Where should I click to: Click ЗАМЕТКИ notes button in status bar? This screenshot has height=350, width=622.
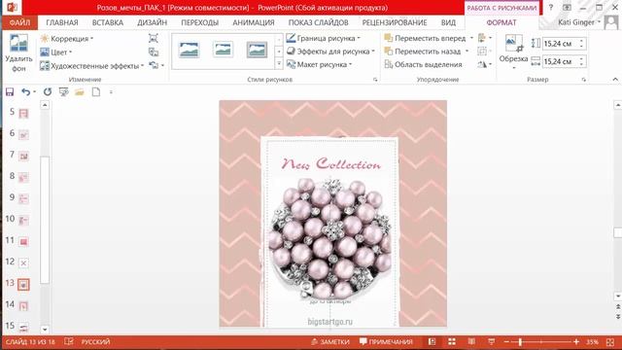click(330, 341)
